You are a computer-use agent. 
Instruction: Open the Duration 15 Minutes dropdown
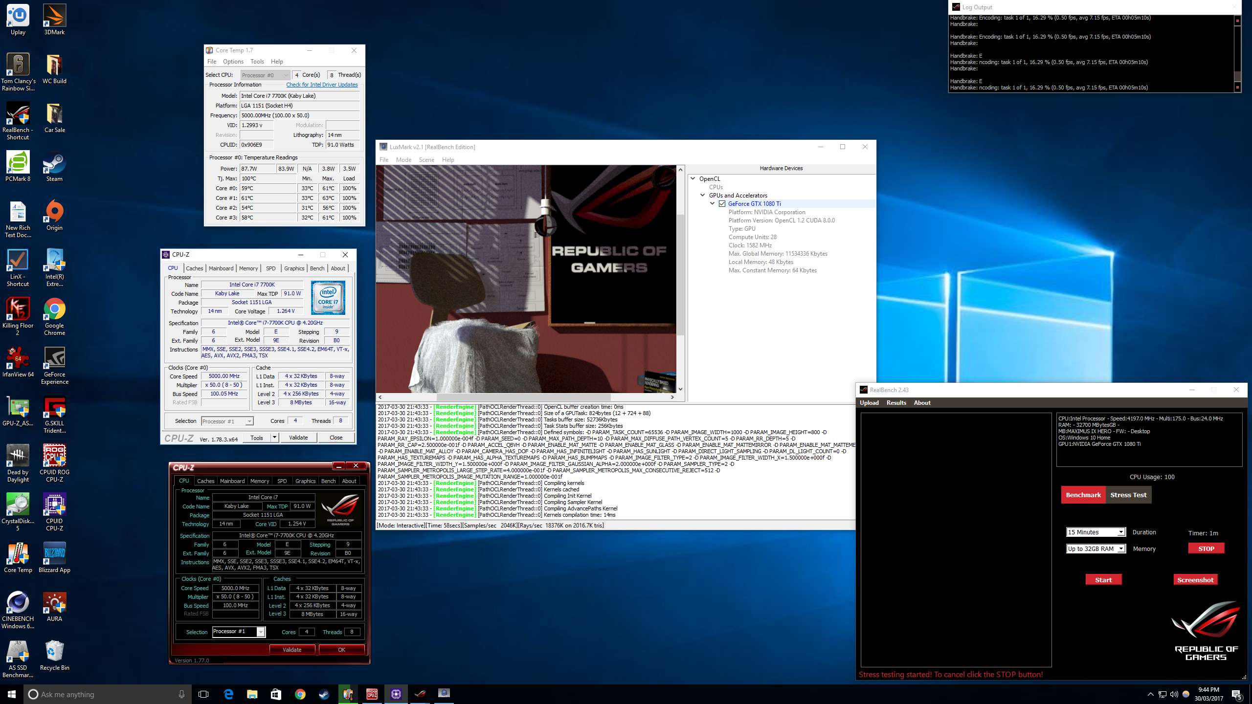[1095, 532]
